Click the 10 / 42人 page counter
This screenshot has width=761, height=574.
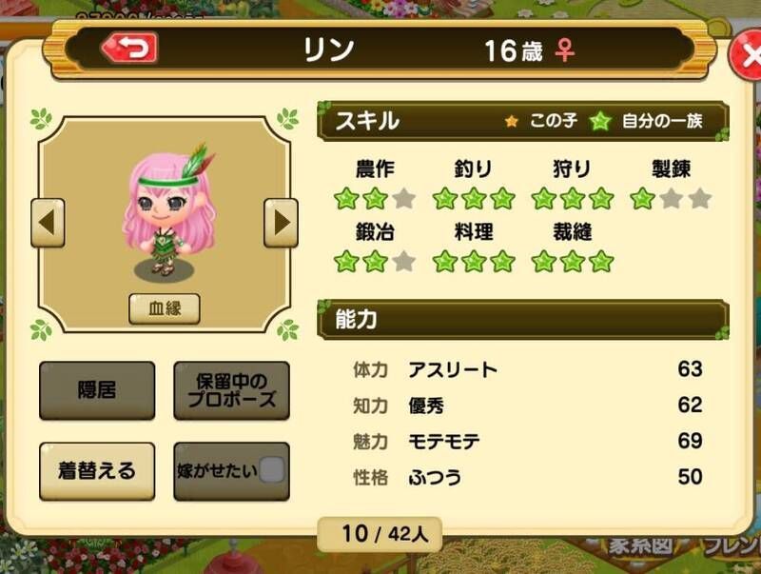pos(380,534)
